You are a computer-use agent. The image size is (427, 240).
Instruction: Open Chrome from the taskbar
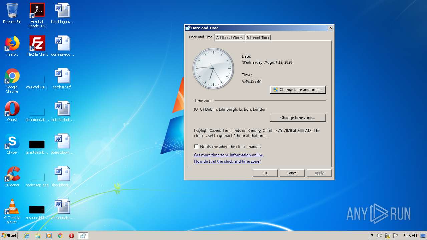point(60,236)
